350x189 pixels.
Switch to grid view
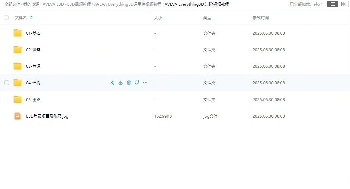tap(343, 4)
